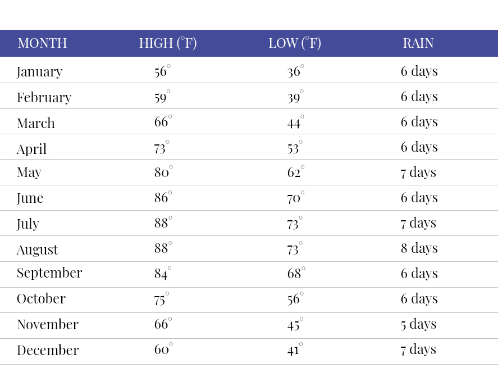Screen dimensions: 498x368
Task: Select the December month cell
Action: [48, 350]
